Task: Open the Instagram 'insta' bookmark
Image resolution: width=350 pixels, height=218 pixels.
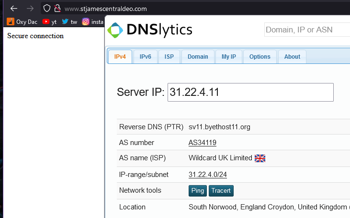Action: tap(93, 21)
